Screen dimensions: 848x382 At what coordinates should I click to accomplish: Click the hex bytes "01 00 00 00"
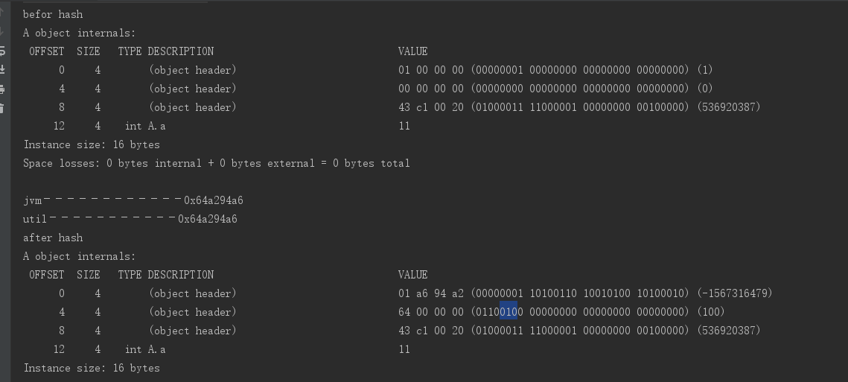pos(430,70)
